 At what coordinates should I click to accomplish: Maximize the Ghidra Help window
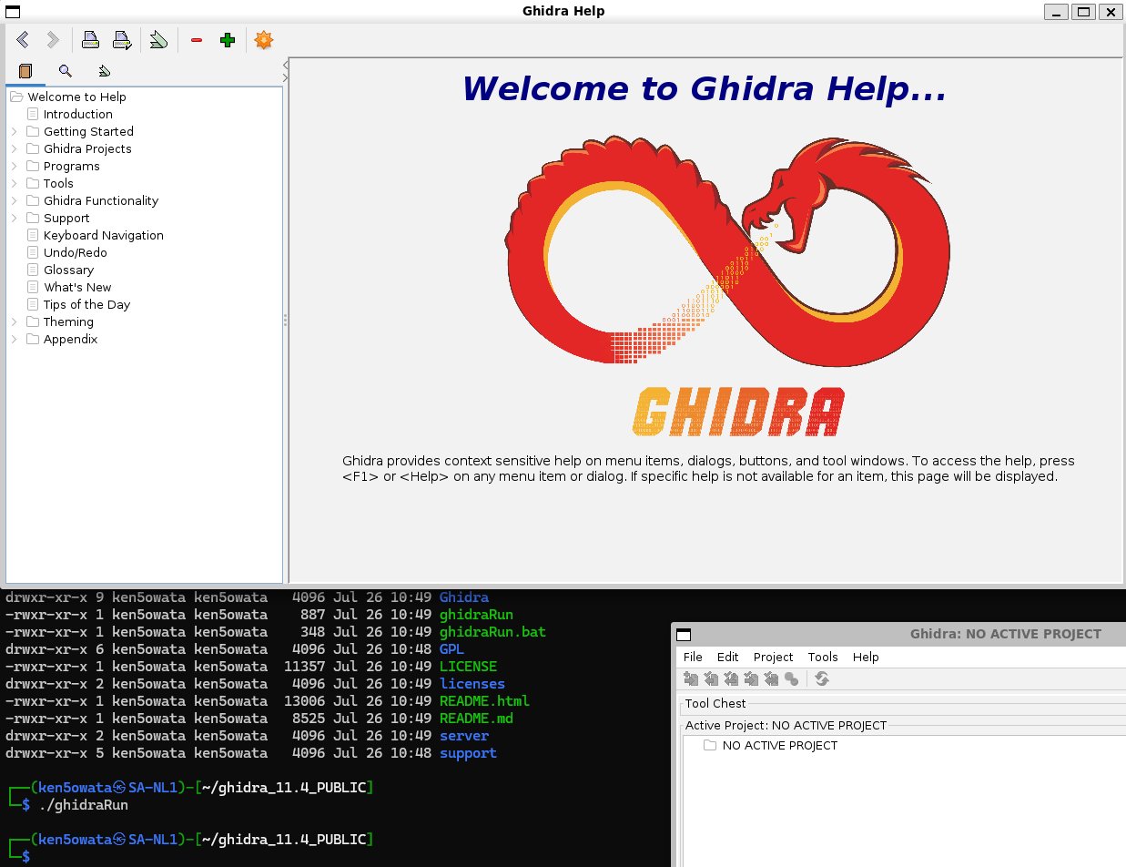tap(1082, 11)
